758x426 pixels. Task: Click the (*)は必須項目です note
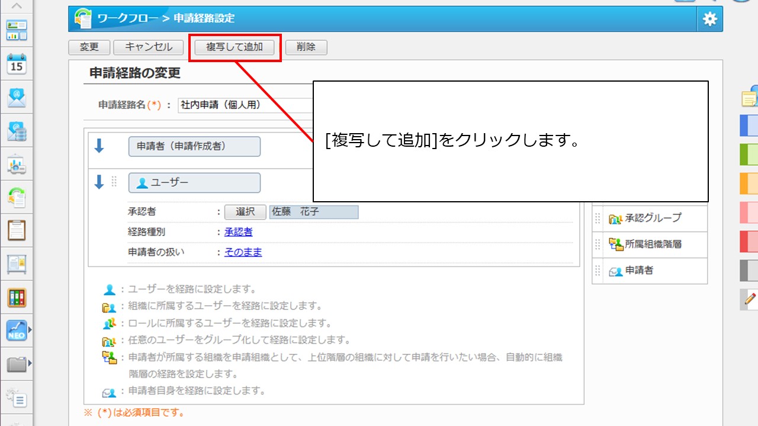pyautogui.click(x=134, y=412)
